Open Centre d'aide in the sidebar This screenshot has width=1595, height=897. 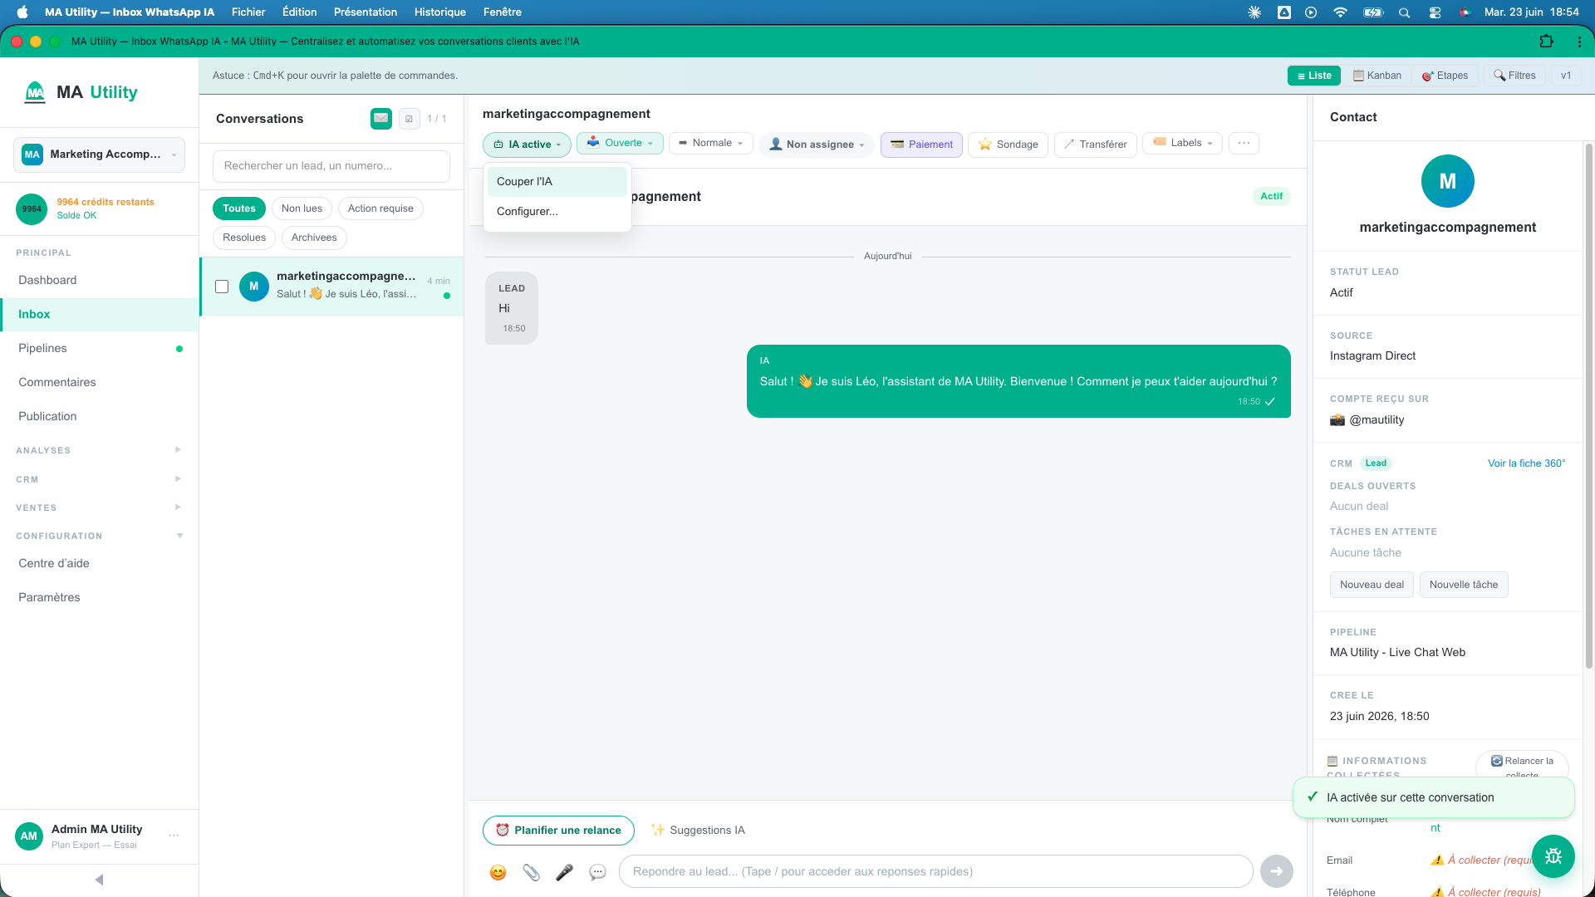pos(99,564)
